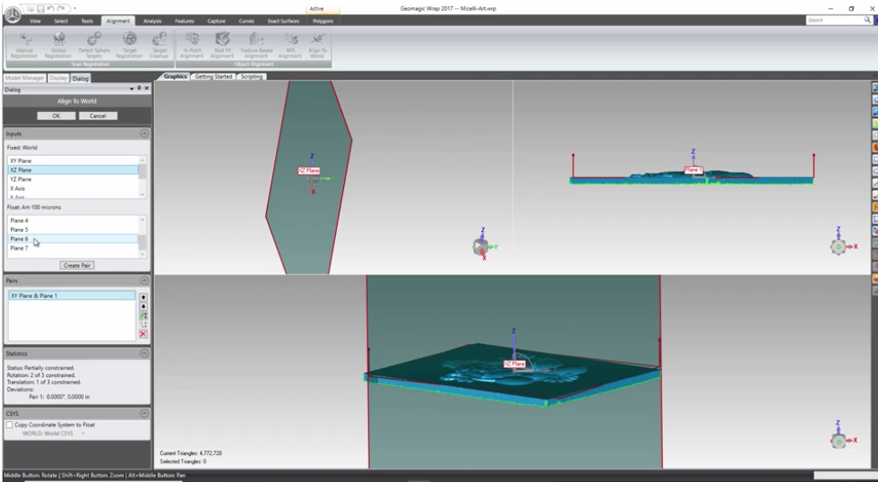Switch to the Getting Started tab
Viewport: 878px width, 482px height.
pyautogui.click(x=213, y=77)
